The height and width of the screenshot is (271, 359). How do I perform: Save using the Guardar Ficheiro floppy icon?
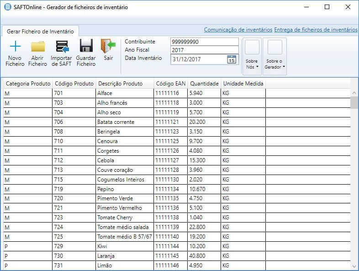pyautogui.click(x=86, y=47)
